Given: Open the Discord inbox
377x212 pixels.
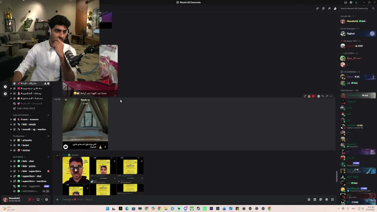Looking at the screenshot, I should pos(346,2).
